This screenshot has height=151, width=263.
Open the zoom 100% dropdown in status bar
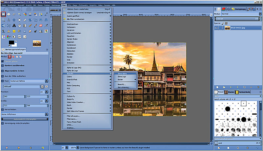click(x=78, y=147)
